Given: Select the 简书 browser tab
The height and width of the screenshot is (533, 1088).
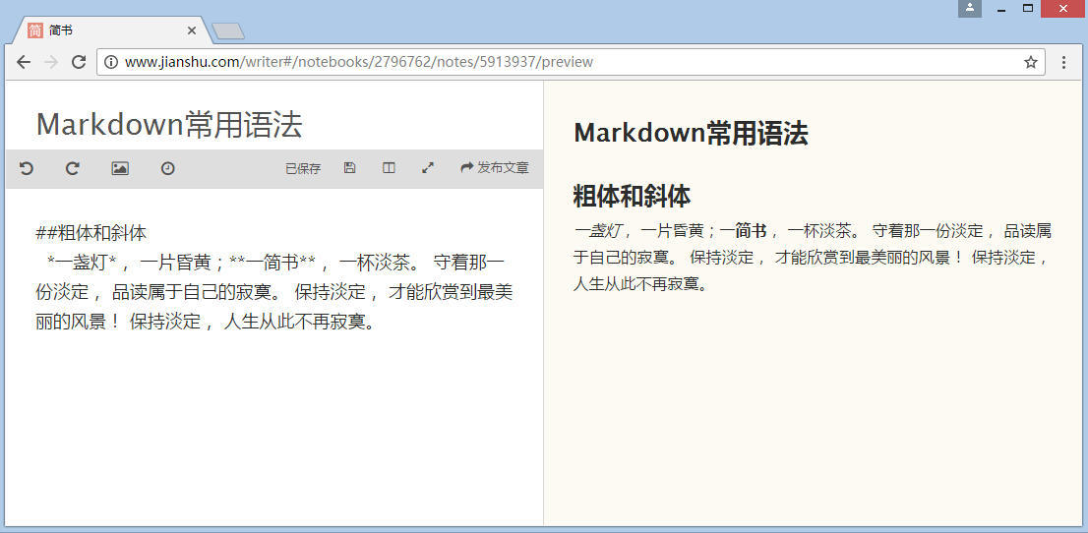Looking at the screenshot, I should click(112, 30).
